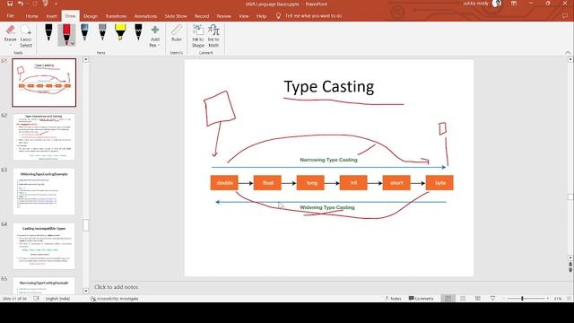The height and width of the screenshot is (323, 574).
Task: Select slide 65 NarrowingTypeCastingExample thumbnail
Action: coord(44,285)
